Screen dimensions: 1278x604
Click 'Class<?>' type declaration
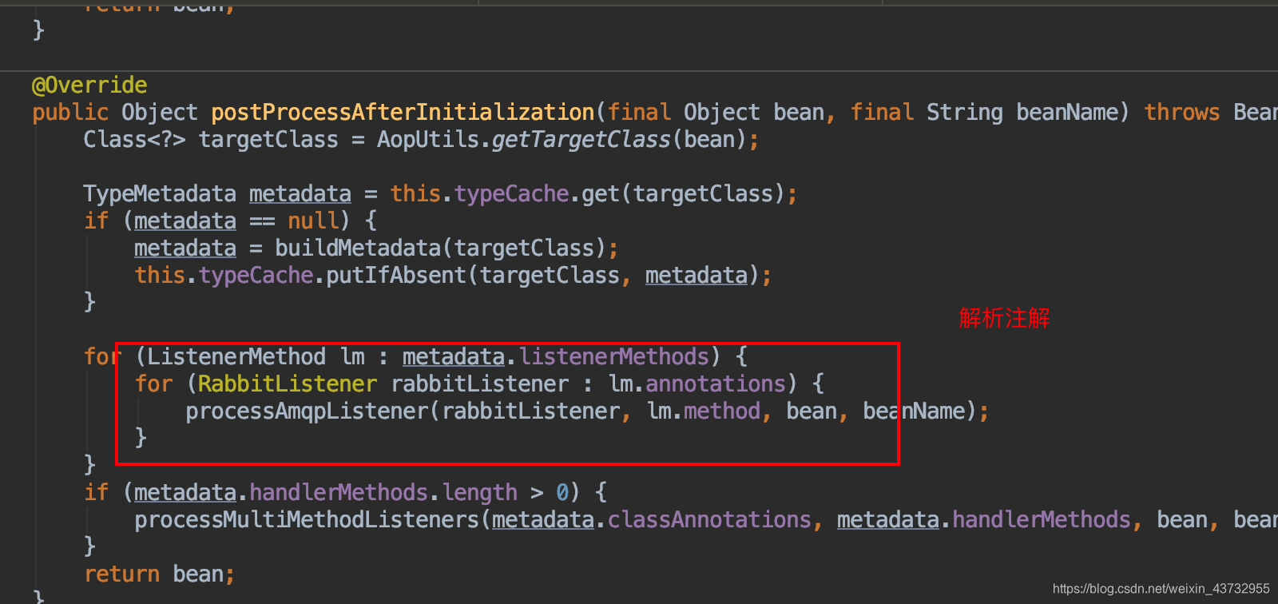134,139
